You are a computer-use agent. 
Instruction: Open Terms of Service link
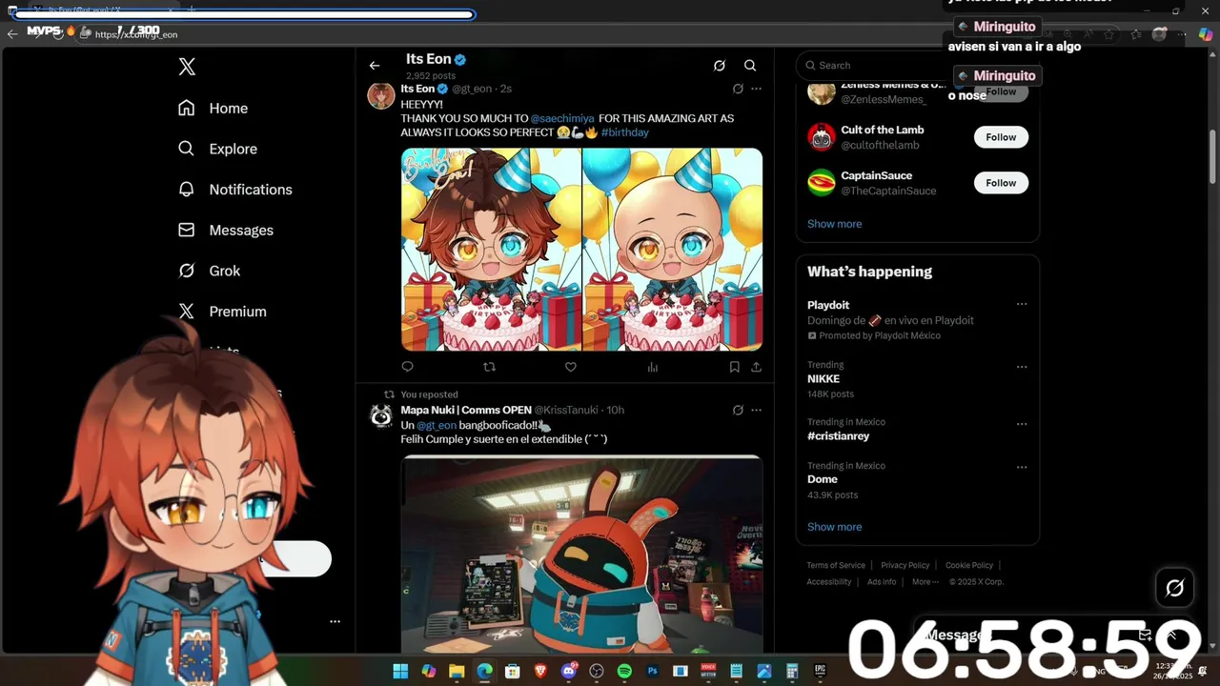point(836,565)
